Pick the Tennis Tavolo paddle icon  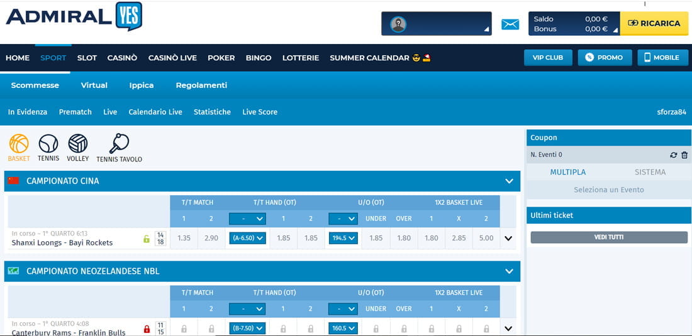tap(119, 144)
